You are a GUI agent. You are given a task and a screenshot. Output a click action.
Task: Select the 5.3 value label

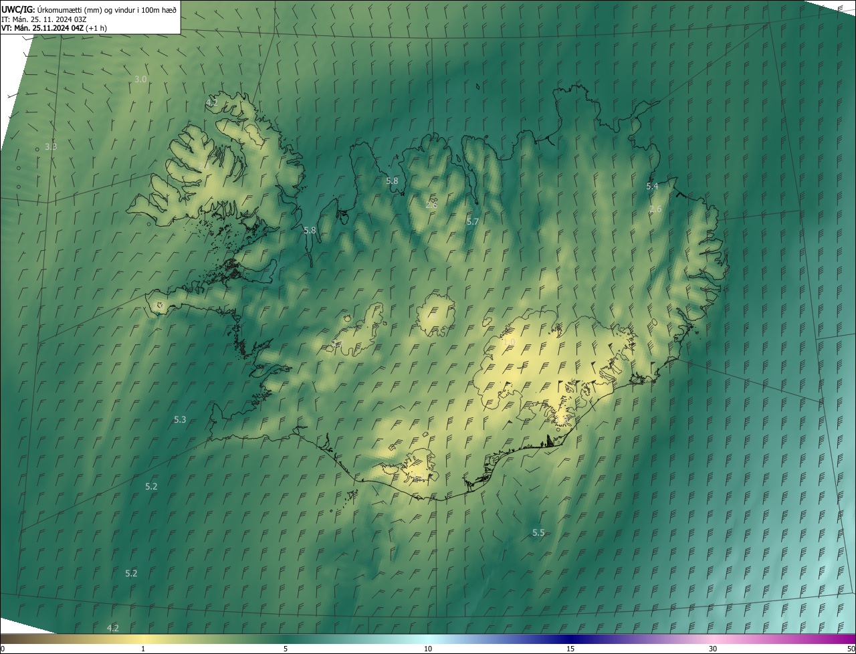pos(180,419)
